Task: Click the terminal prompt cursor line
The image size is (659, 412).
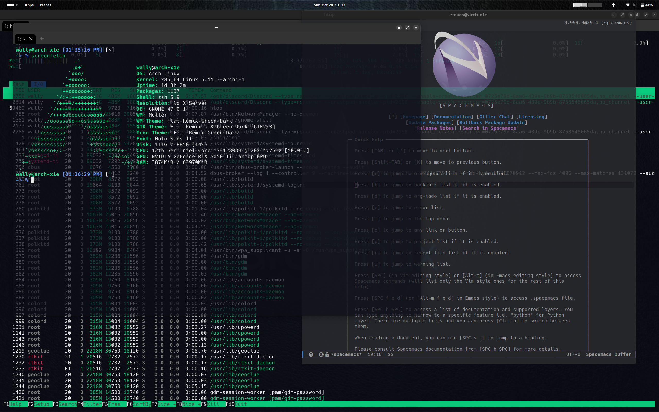Action: [x=25, y=180]
